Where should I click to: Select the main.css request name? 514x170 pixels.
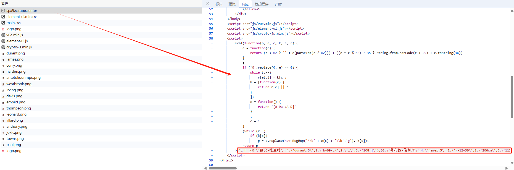coord(14,23)
